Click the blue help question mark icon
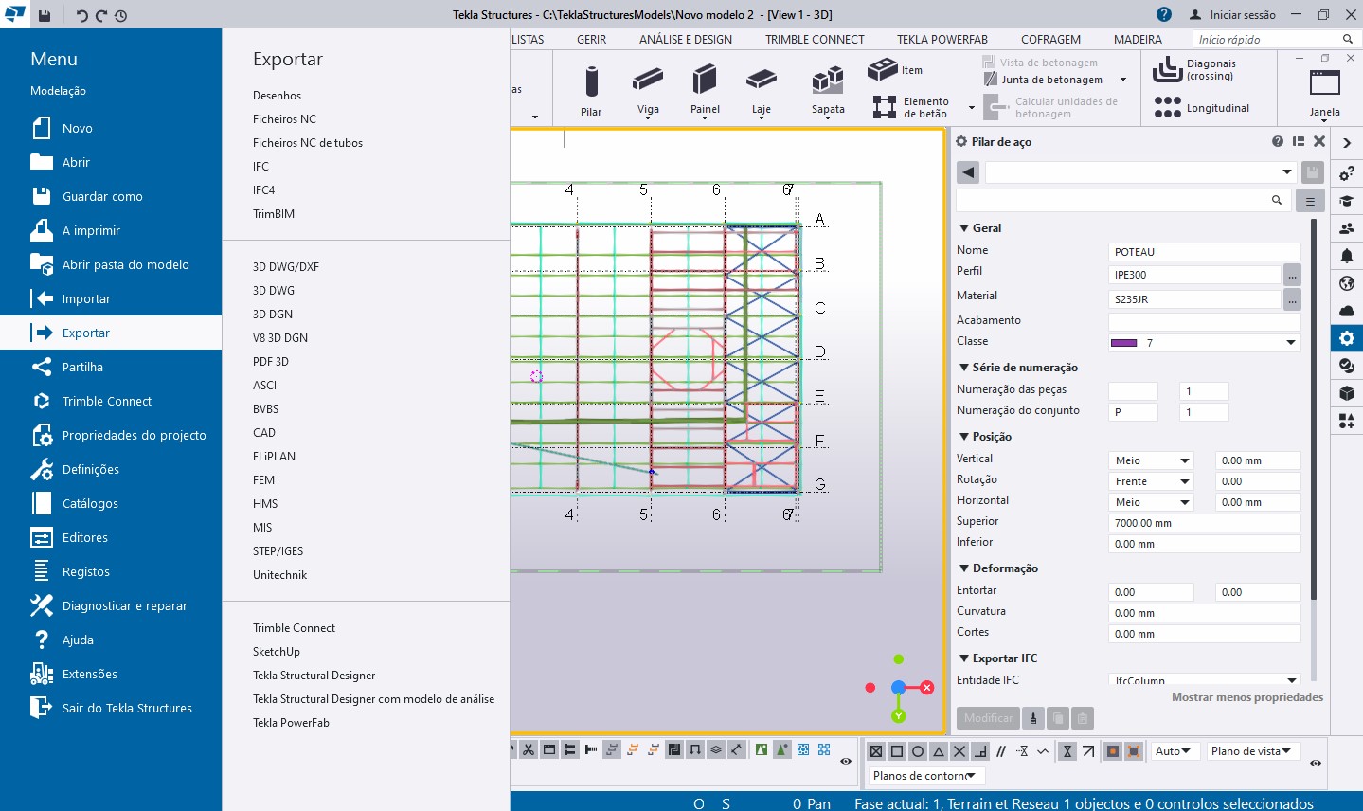 coord(1164,14)
